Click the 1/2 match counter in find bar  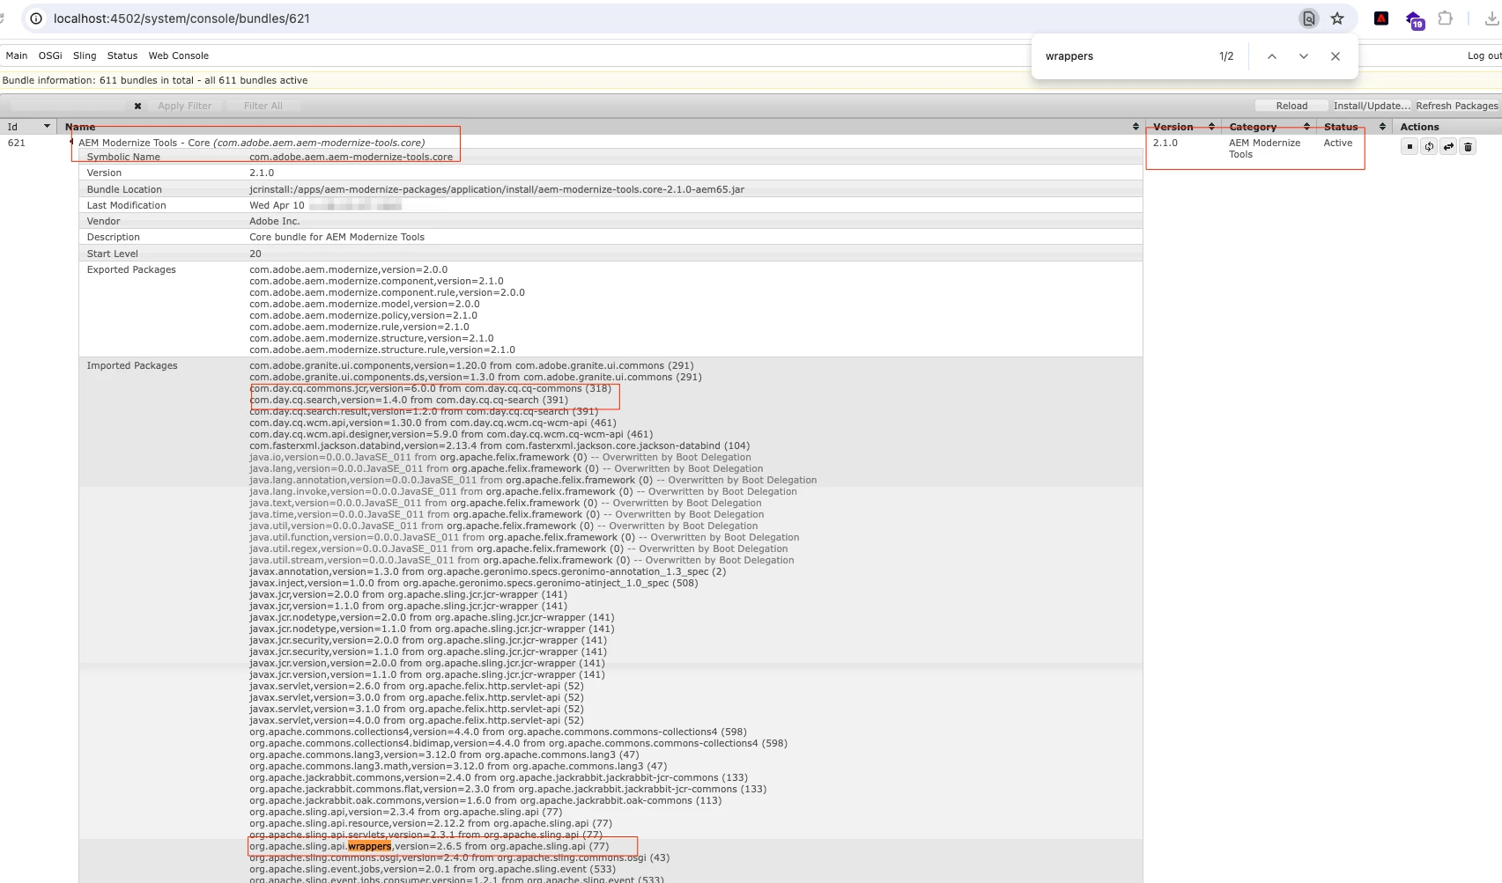1226,56
